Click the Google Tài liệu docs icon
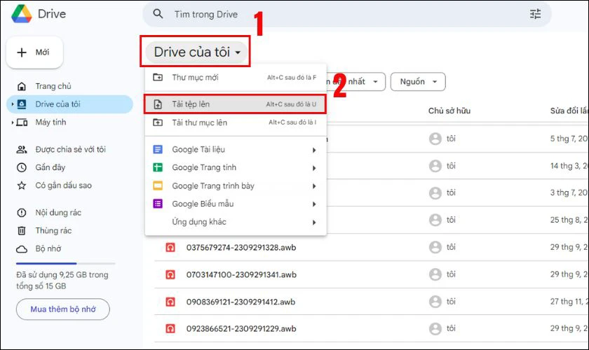This screenshot has height=350, width=589. click(x=158, y=149)
